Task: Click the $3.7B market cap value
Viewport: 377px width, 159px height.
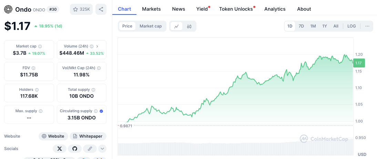Action: click(x=20, y=53)
